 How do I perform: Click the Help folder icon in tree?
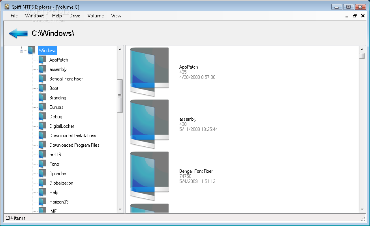point(42,192)
